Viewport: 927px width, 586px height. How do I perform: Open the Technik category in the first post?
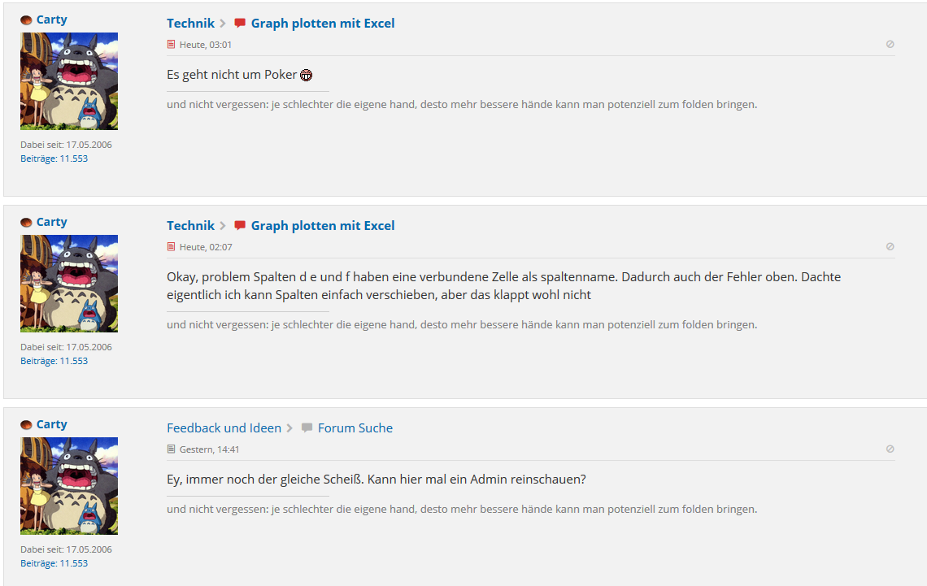(x=190, y=23)
